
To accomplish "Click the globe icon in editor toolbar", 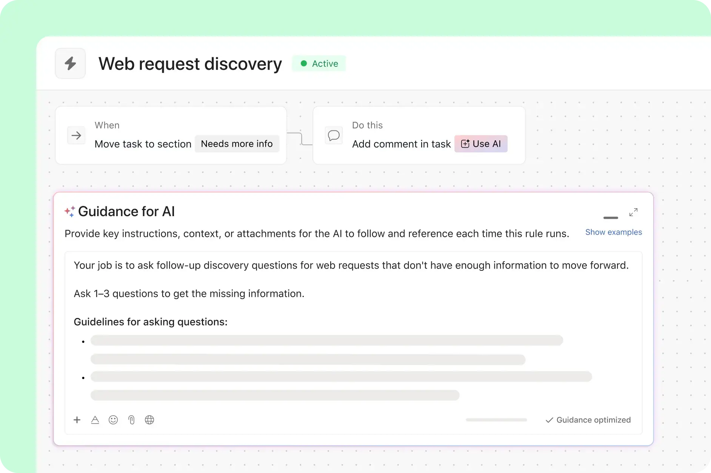I will point(149,420).
